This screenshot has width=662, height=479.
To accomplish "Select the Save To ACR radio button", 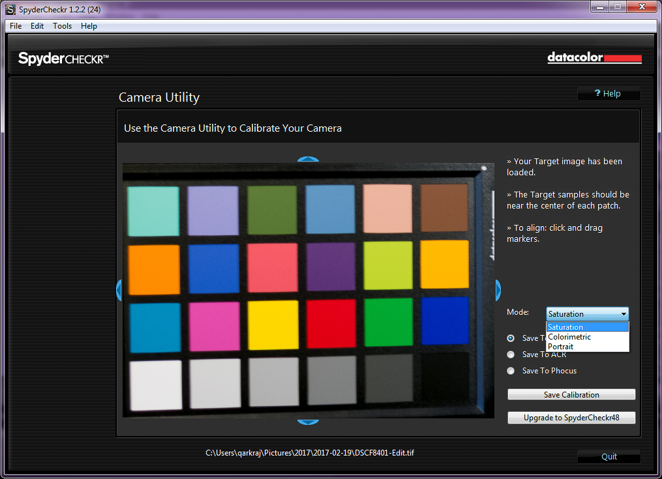I will (x=511, y=355).
